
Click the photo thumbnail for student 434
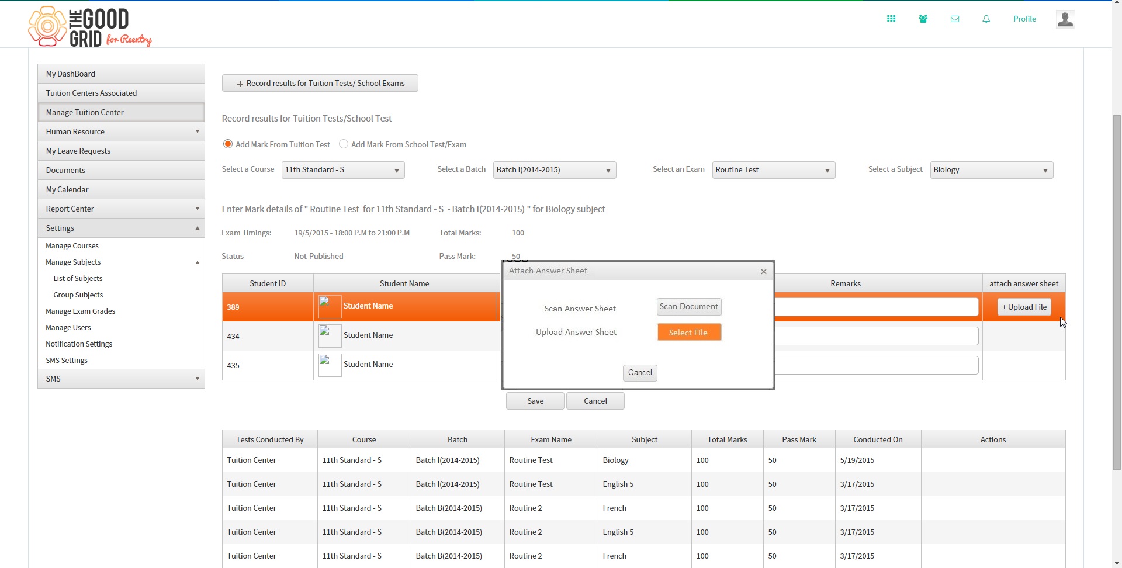[x=330, y=336]
